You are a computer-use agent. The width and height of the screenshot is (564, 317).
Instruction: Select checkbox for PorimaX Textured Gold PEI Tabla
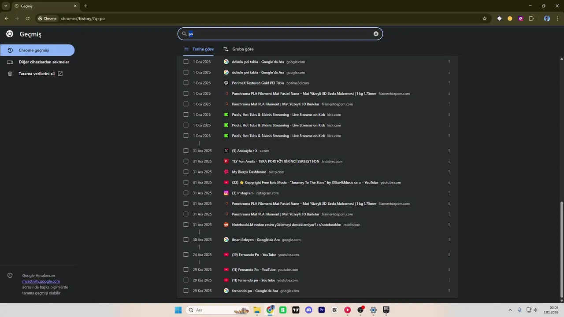pyautogui.click(x=186, y=83)
